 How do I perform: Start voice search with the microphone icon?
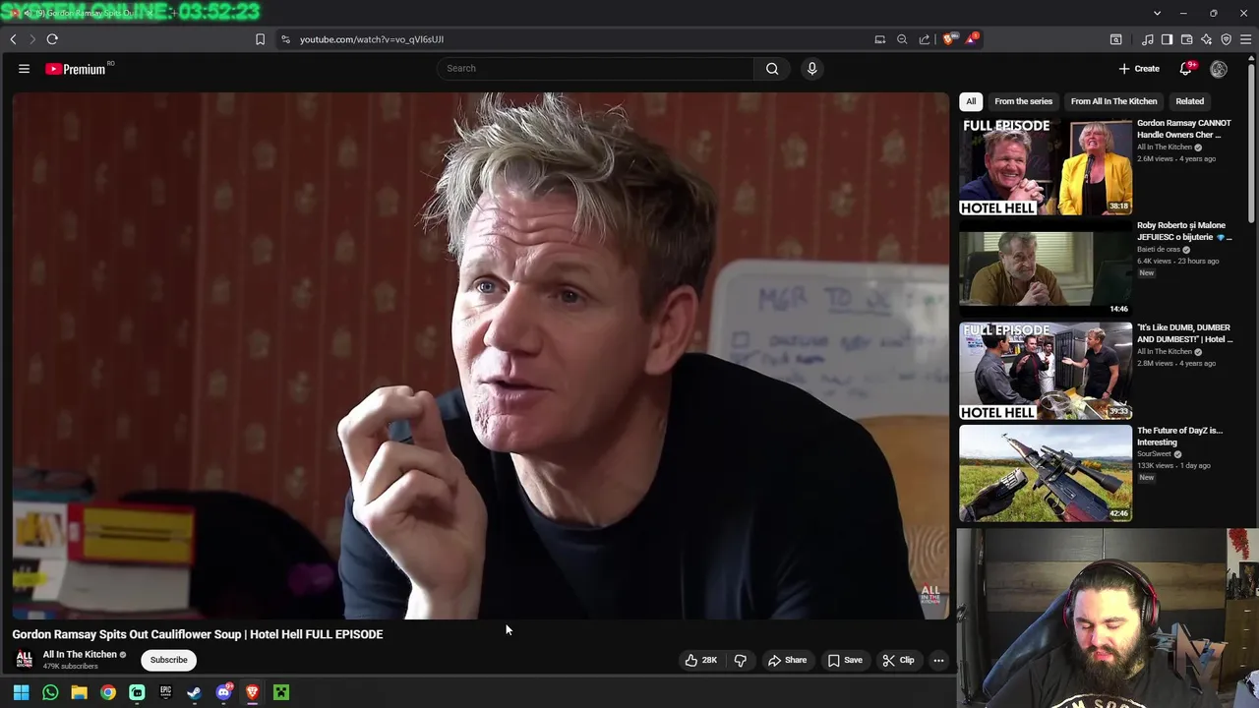click(x=811, y=69)
